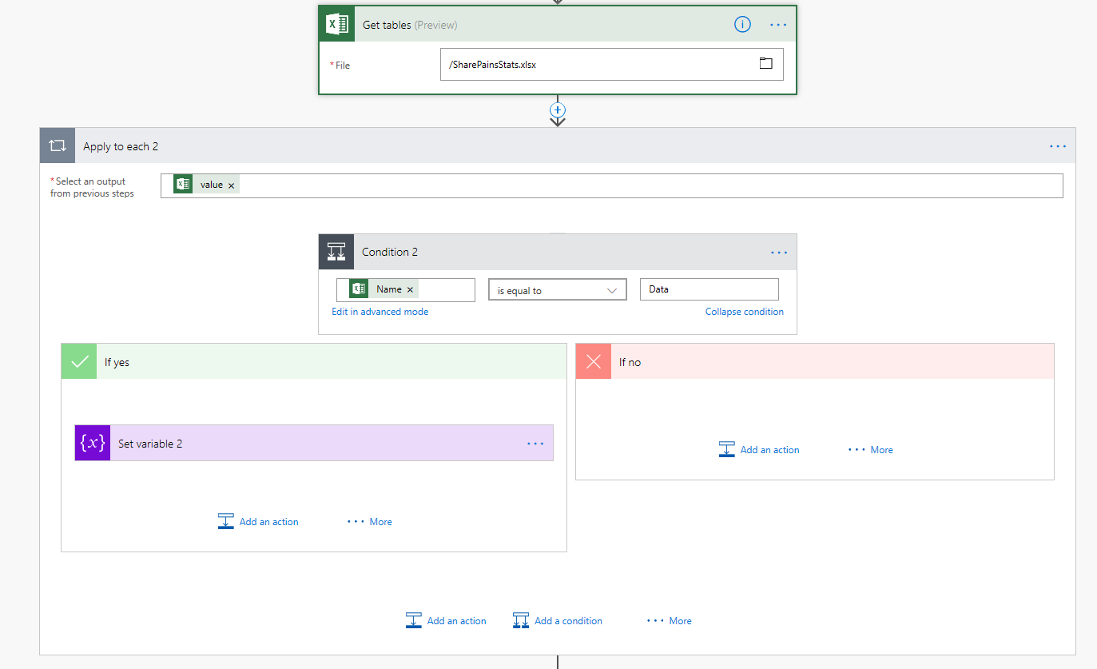Open ellipsis menu for Apply to each 2
This screenshot has width=1097, height=669.
pyautogui.click(x=1058, y=146)
